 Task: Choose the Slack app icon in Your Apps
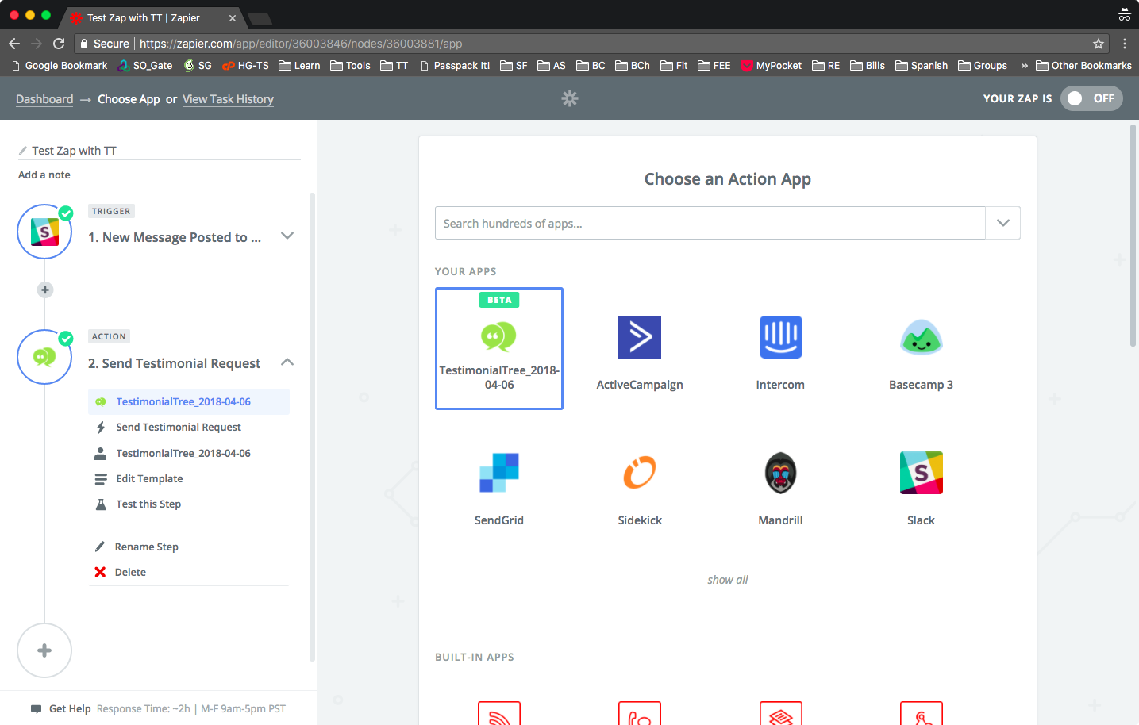click(x=921, y=473)
